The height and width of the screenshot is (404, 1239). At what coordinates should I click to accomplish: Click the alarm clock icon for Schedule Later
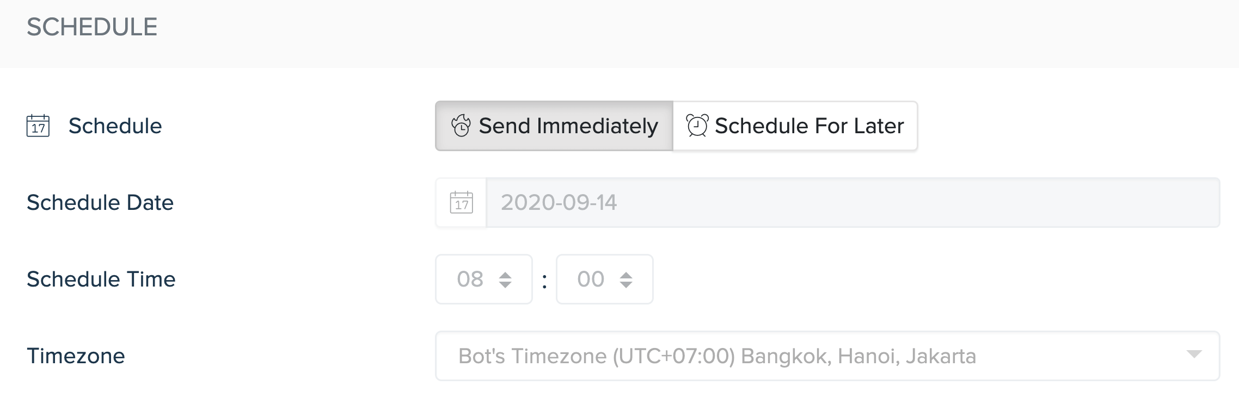pos(697,126)
